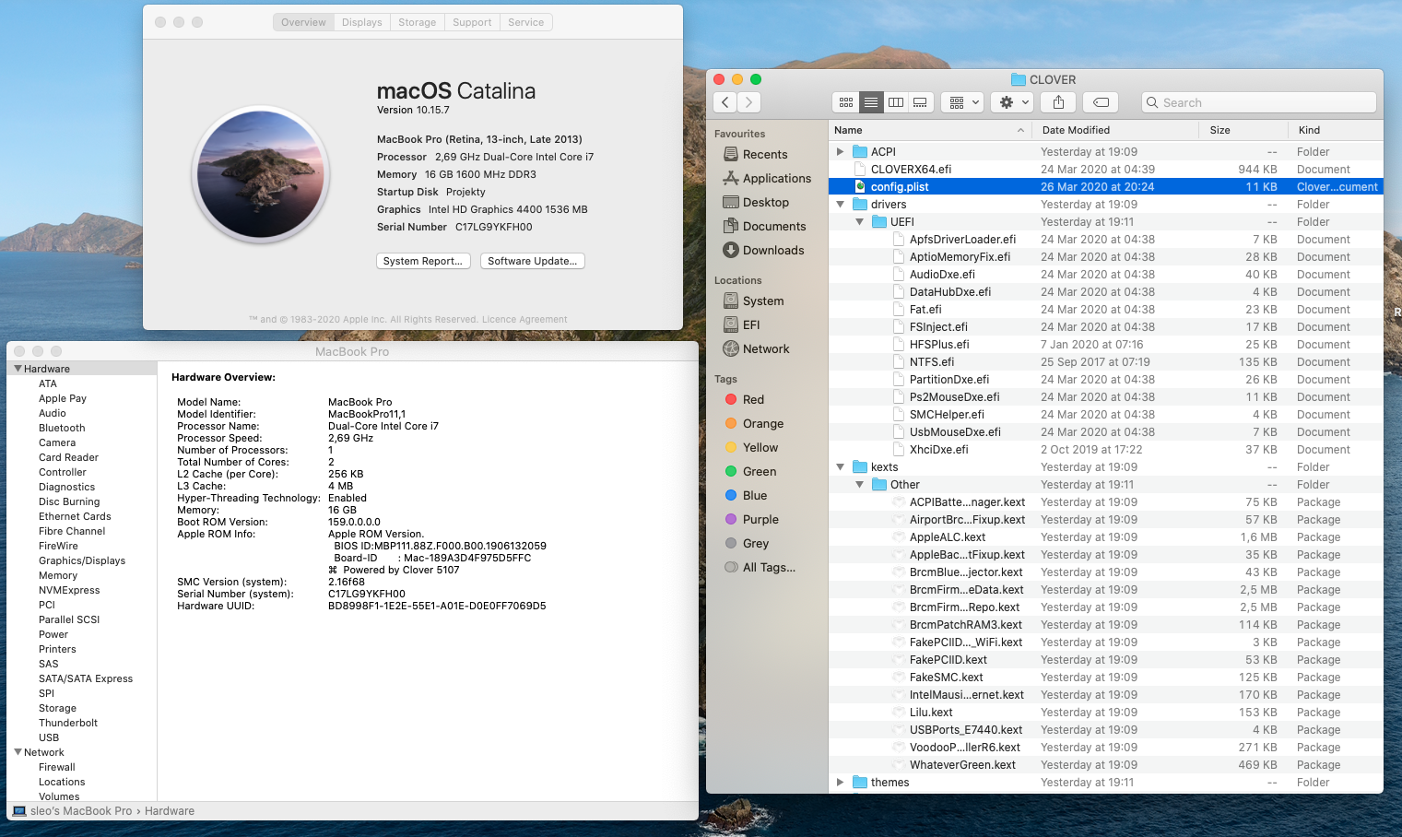This screenshot has width=1402, height=837.
Task: Select Thunderbolt in System Report sidebar
Action: pos(68,723)
